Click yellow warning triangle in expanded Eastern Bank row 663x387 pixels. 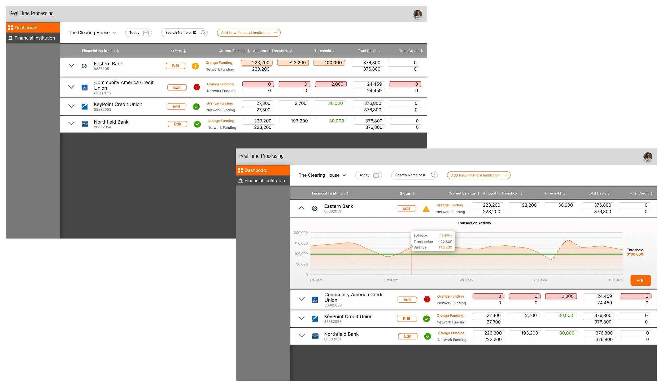click(426, 209)
